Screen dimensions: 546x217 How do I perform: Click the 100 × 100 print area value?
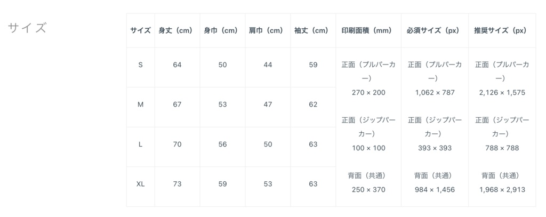pyautogui.click(x=368, y=148)
